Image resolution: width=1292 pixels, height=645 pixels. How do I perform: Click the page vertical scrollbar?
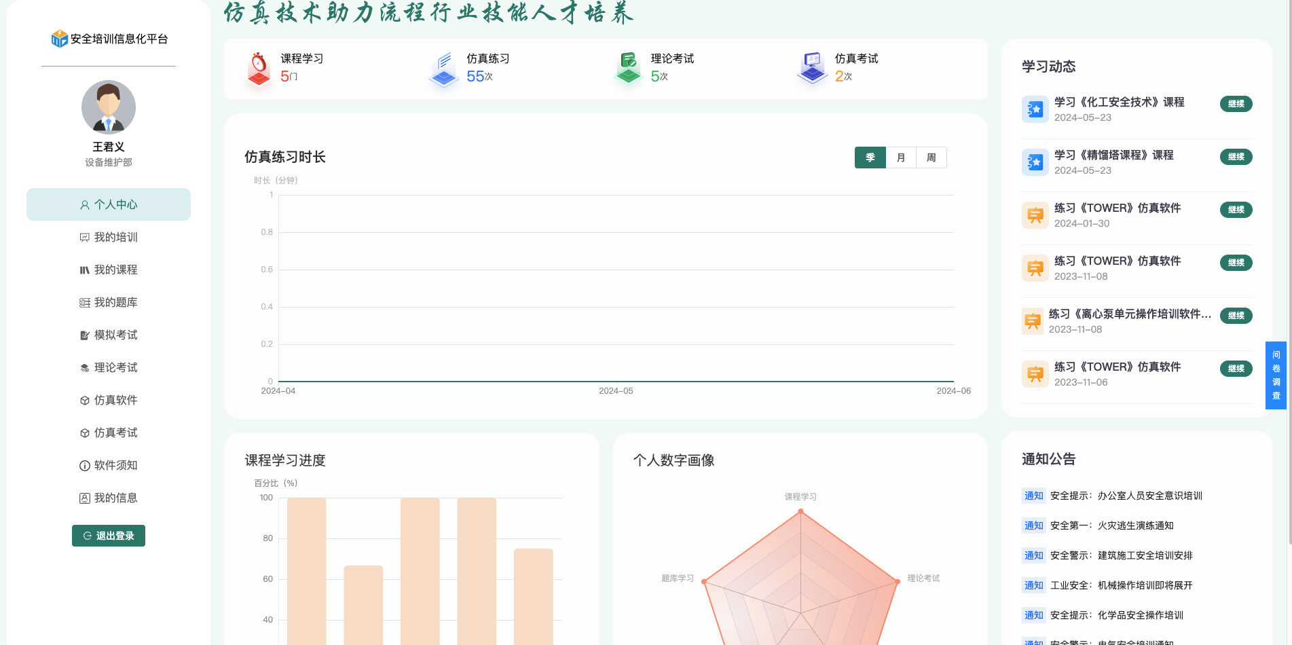[x=1289, y=272]
